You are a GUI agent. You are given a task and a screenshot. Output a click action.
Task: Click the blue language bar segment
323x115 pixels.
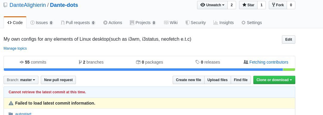coord(143,70)
